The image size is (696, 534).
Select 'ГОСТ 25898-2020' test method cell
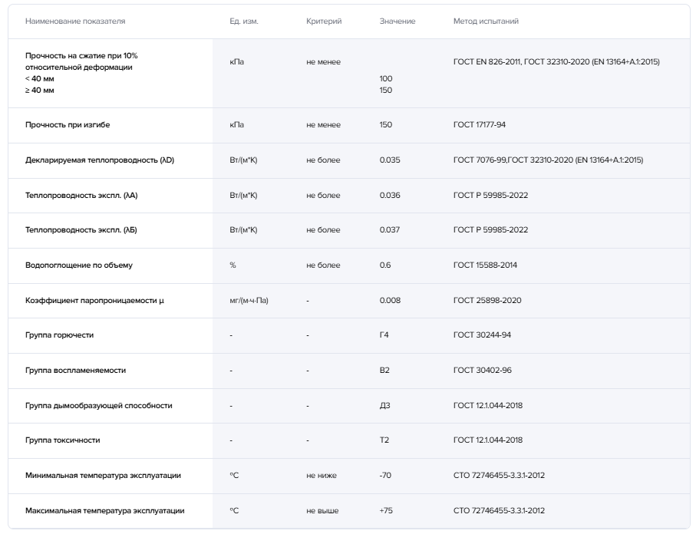487,301
